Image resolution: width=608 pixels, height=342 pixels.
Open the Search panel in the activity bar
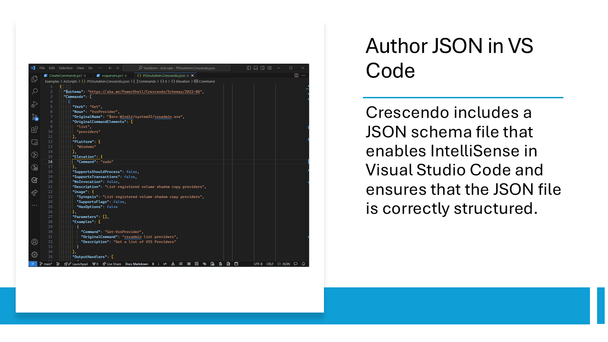(x=34, y=91)
